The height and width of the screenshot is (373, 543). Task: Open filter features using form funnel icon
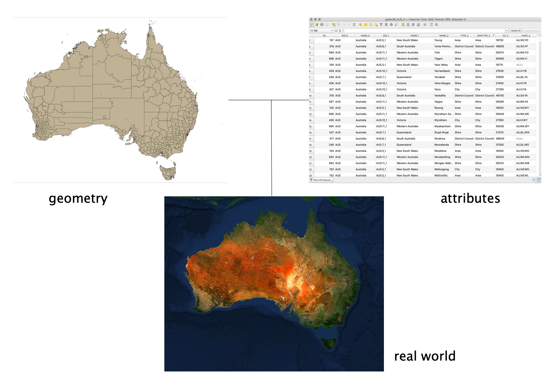point(381,25)
